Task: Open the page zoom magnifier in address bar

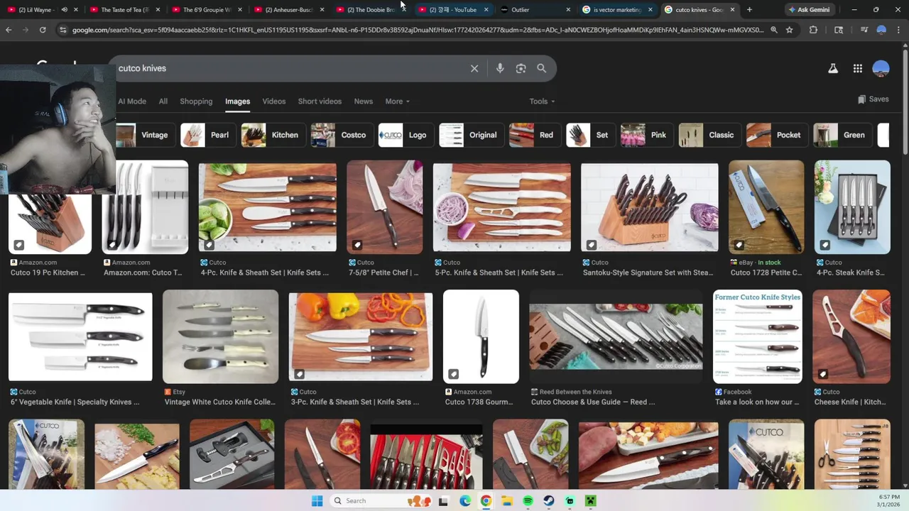Action: coord(774,30)
